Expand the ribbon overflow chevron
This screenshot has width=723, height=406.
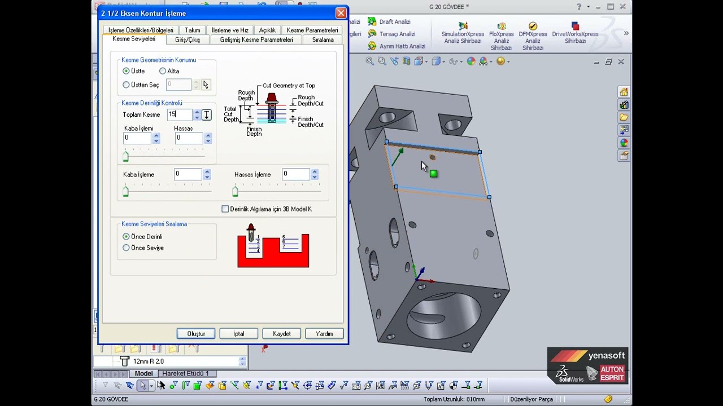coord(626,33)
